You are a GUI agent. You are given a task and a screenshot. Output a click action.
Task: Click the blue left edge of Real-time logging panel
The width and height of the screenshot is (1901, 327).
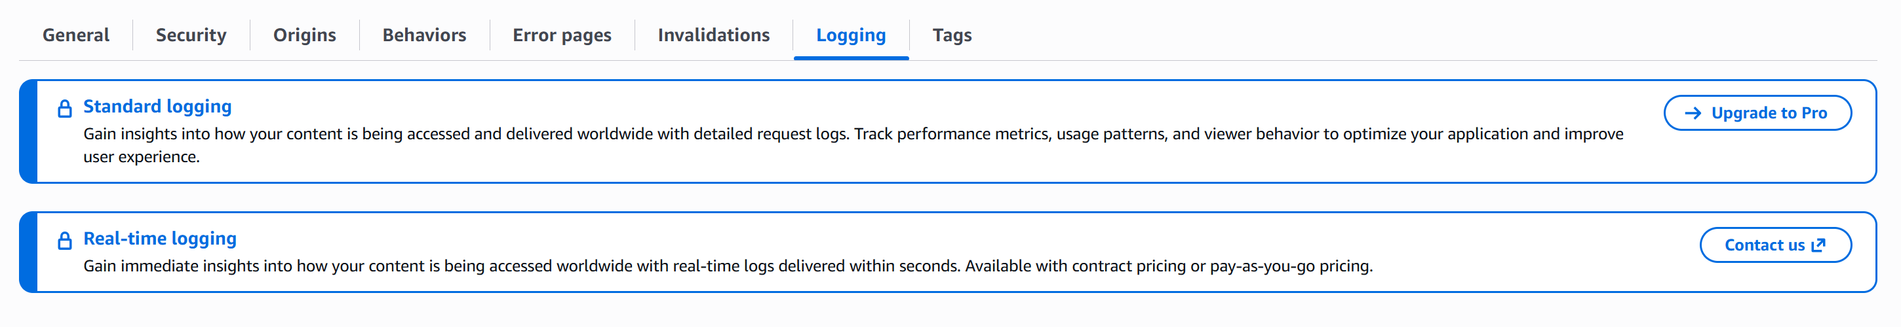tap(28, 252)
